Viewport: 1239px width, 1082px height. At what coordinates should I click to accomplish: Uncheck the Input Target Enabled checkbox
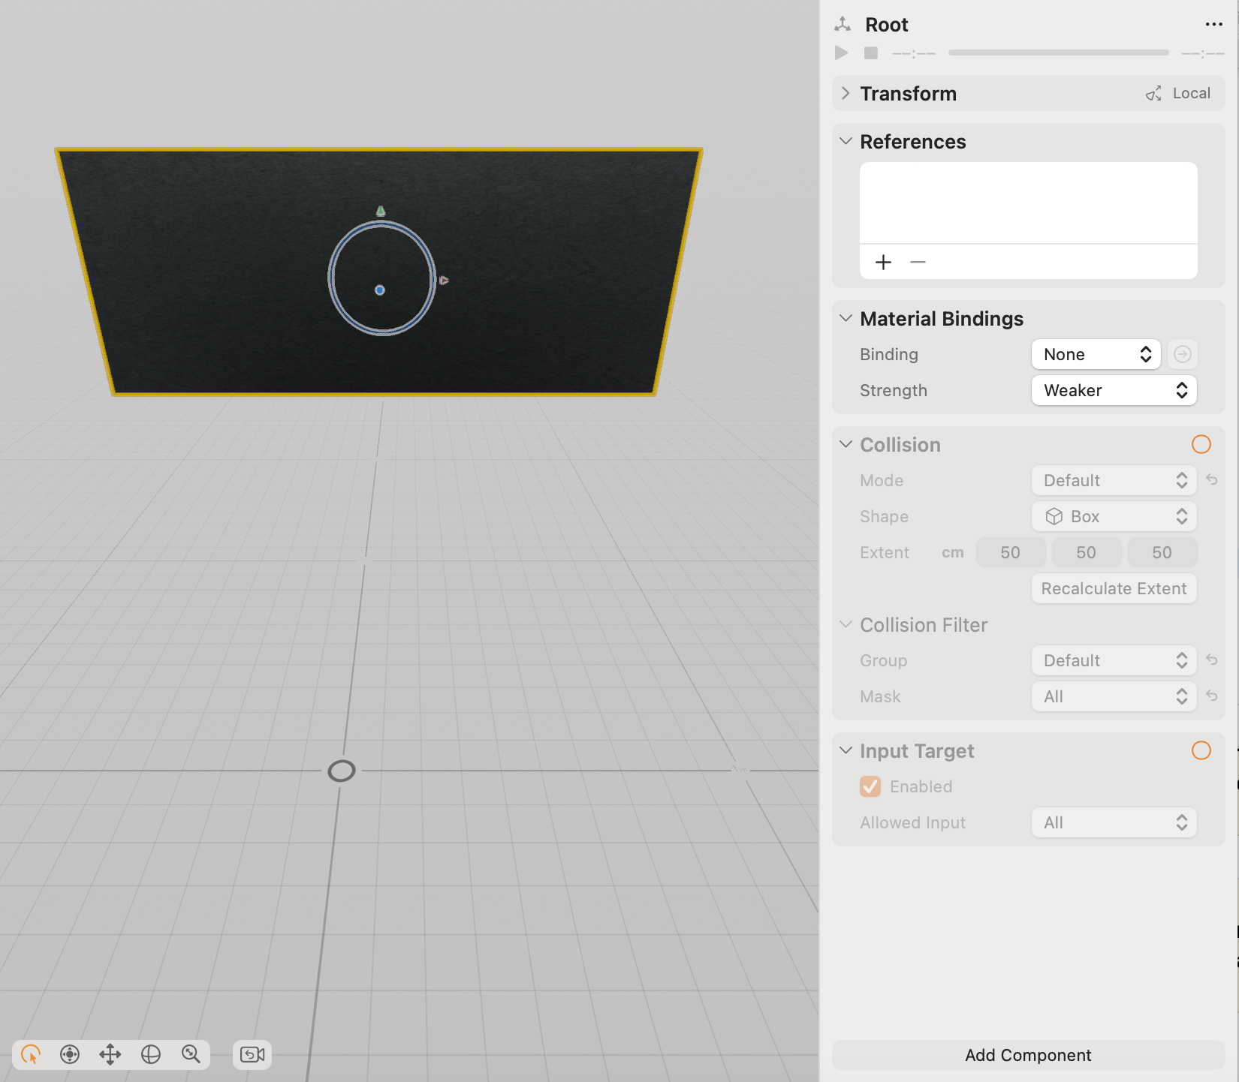[x=870, y=786]
